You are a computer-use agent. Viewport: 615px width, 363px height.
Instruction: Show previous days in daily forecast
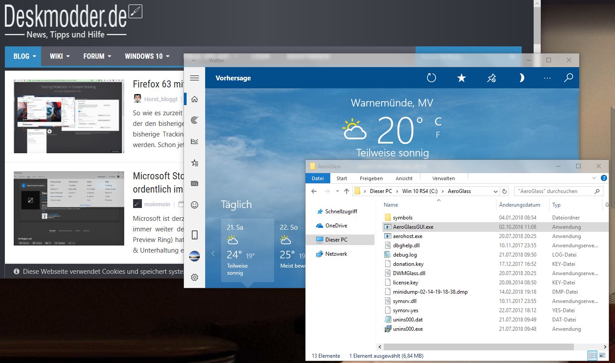point(213,253)
